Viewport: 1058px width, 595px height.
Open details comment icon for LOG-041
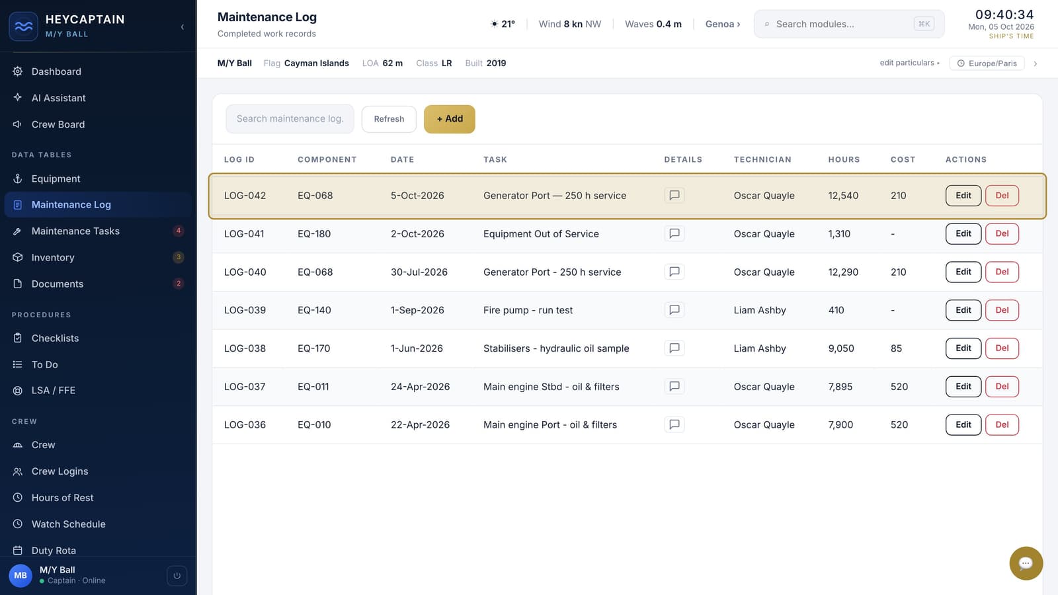[674, 233]
